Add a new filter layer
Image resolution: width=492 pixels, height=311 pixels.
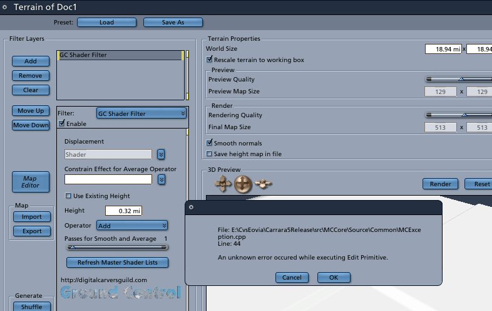click(x=31, y=61)
